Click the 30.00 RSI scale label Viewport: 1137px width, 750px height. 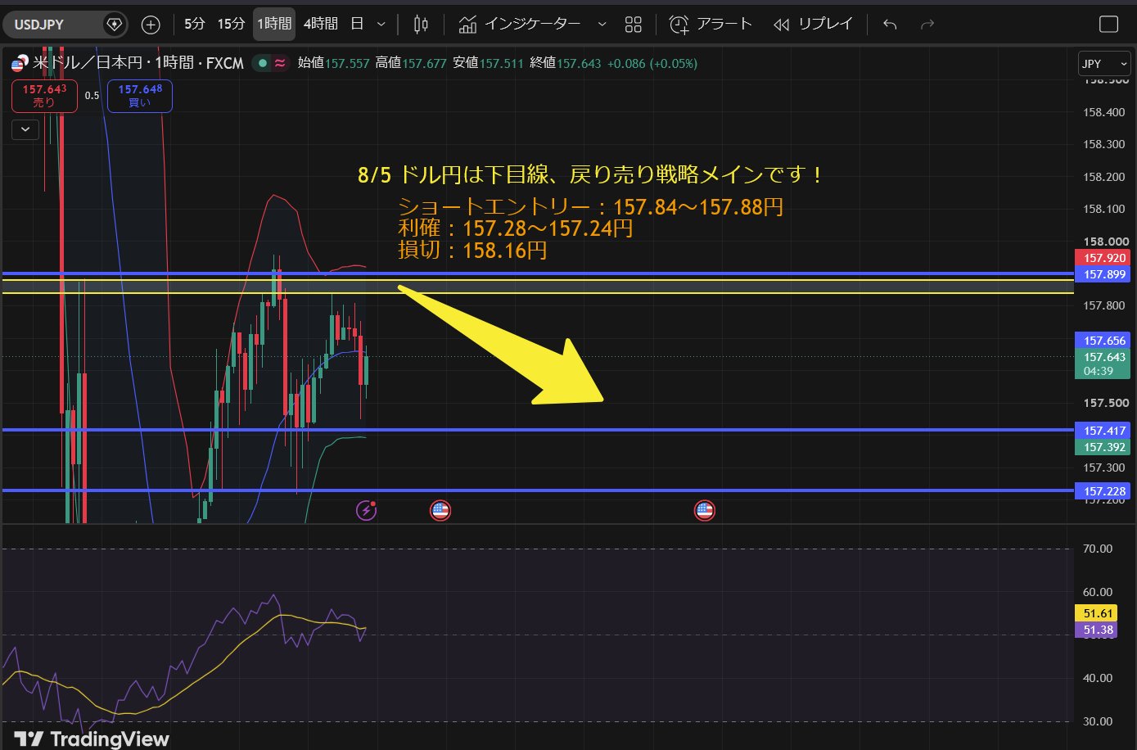[x=1098, y=721]
